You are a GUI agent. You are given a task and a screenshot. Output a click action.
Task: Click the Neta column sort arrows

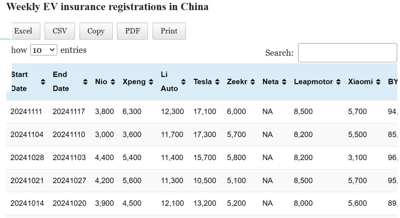click(x=284, y=82)
